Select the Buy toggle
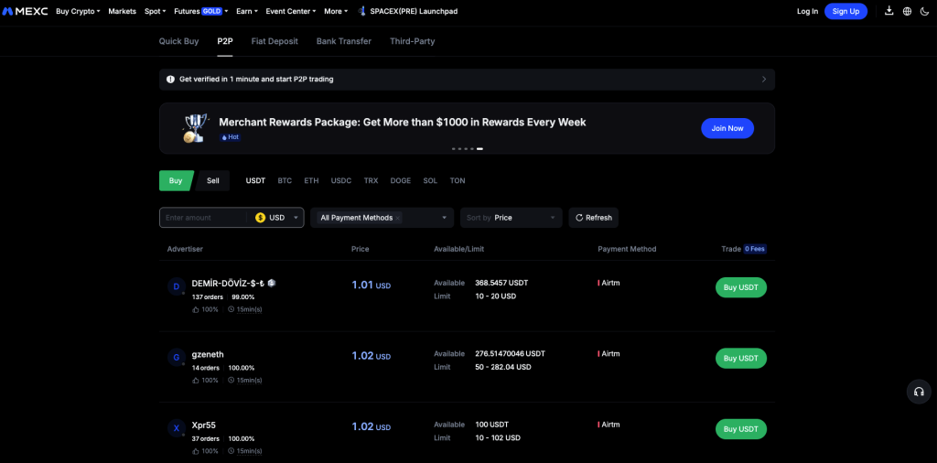Image resolution: width=937 pixels, height=463 pixels. (x=176, y=180)
